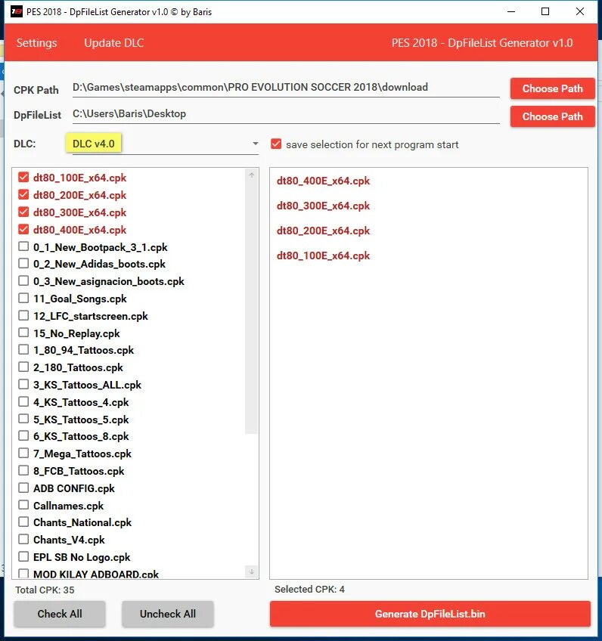
Task: Select dt80_300E_x64.cpk in selected list
Action: (323, 206)
